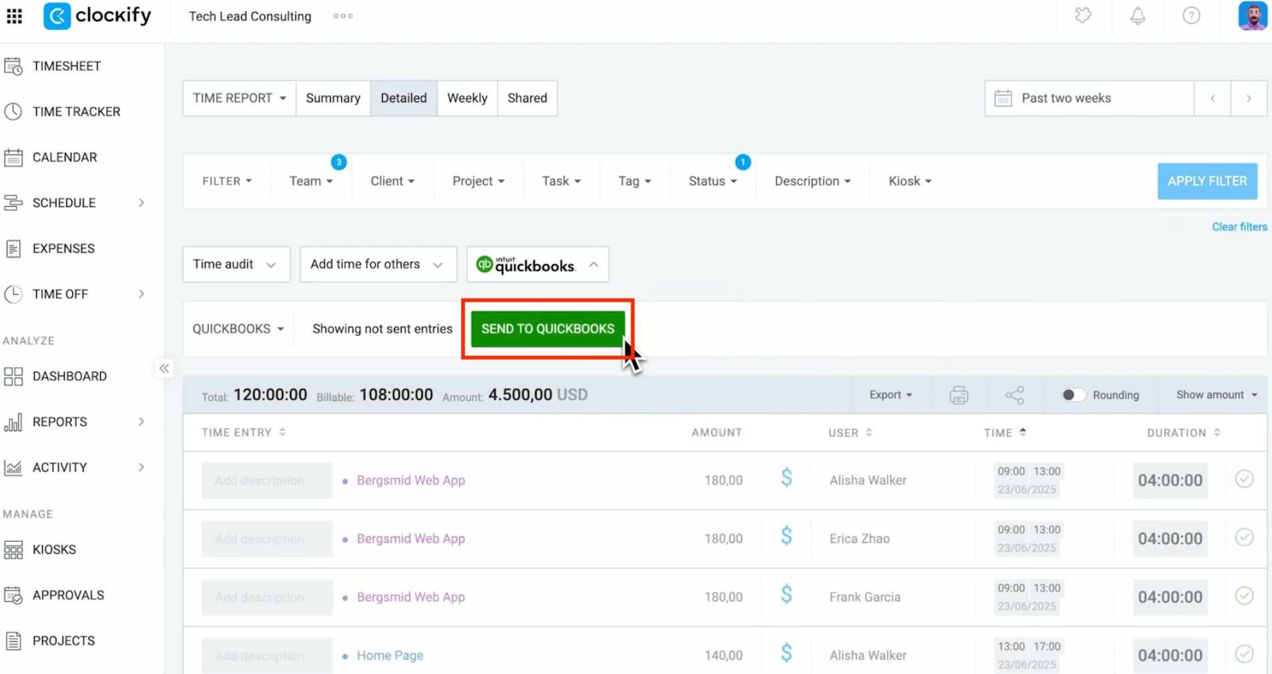Open the Export dropdown

pyautogui.click(x=890, y=394)
